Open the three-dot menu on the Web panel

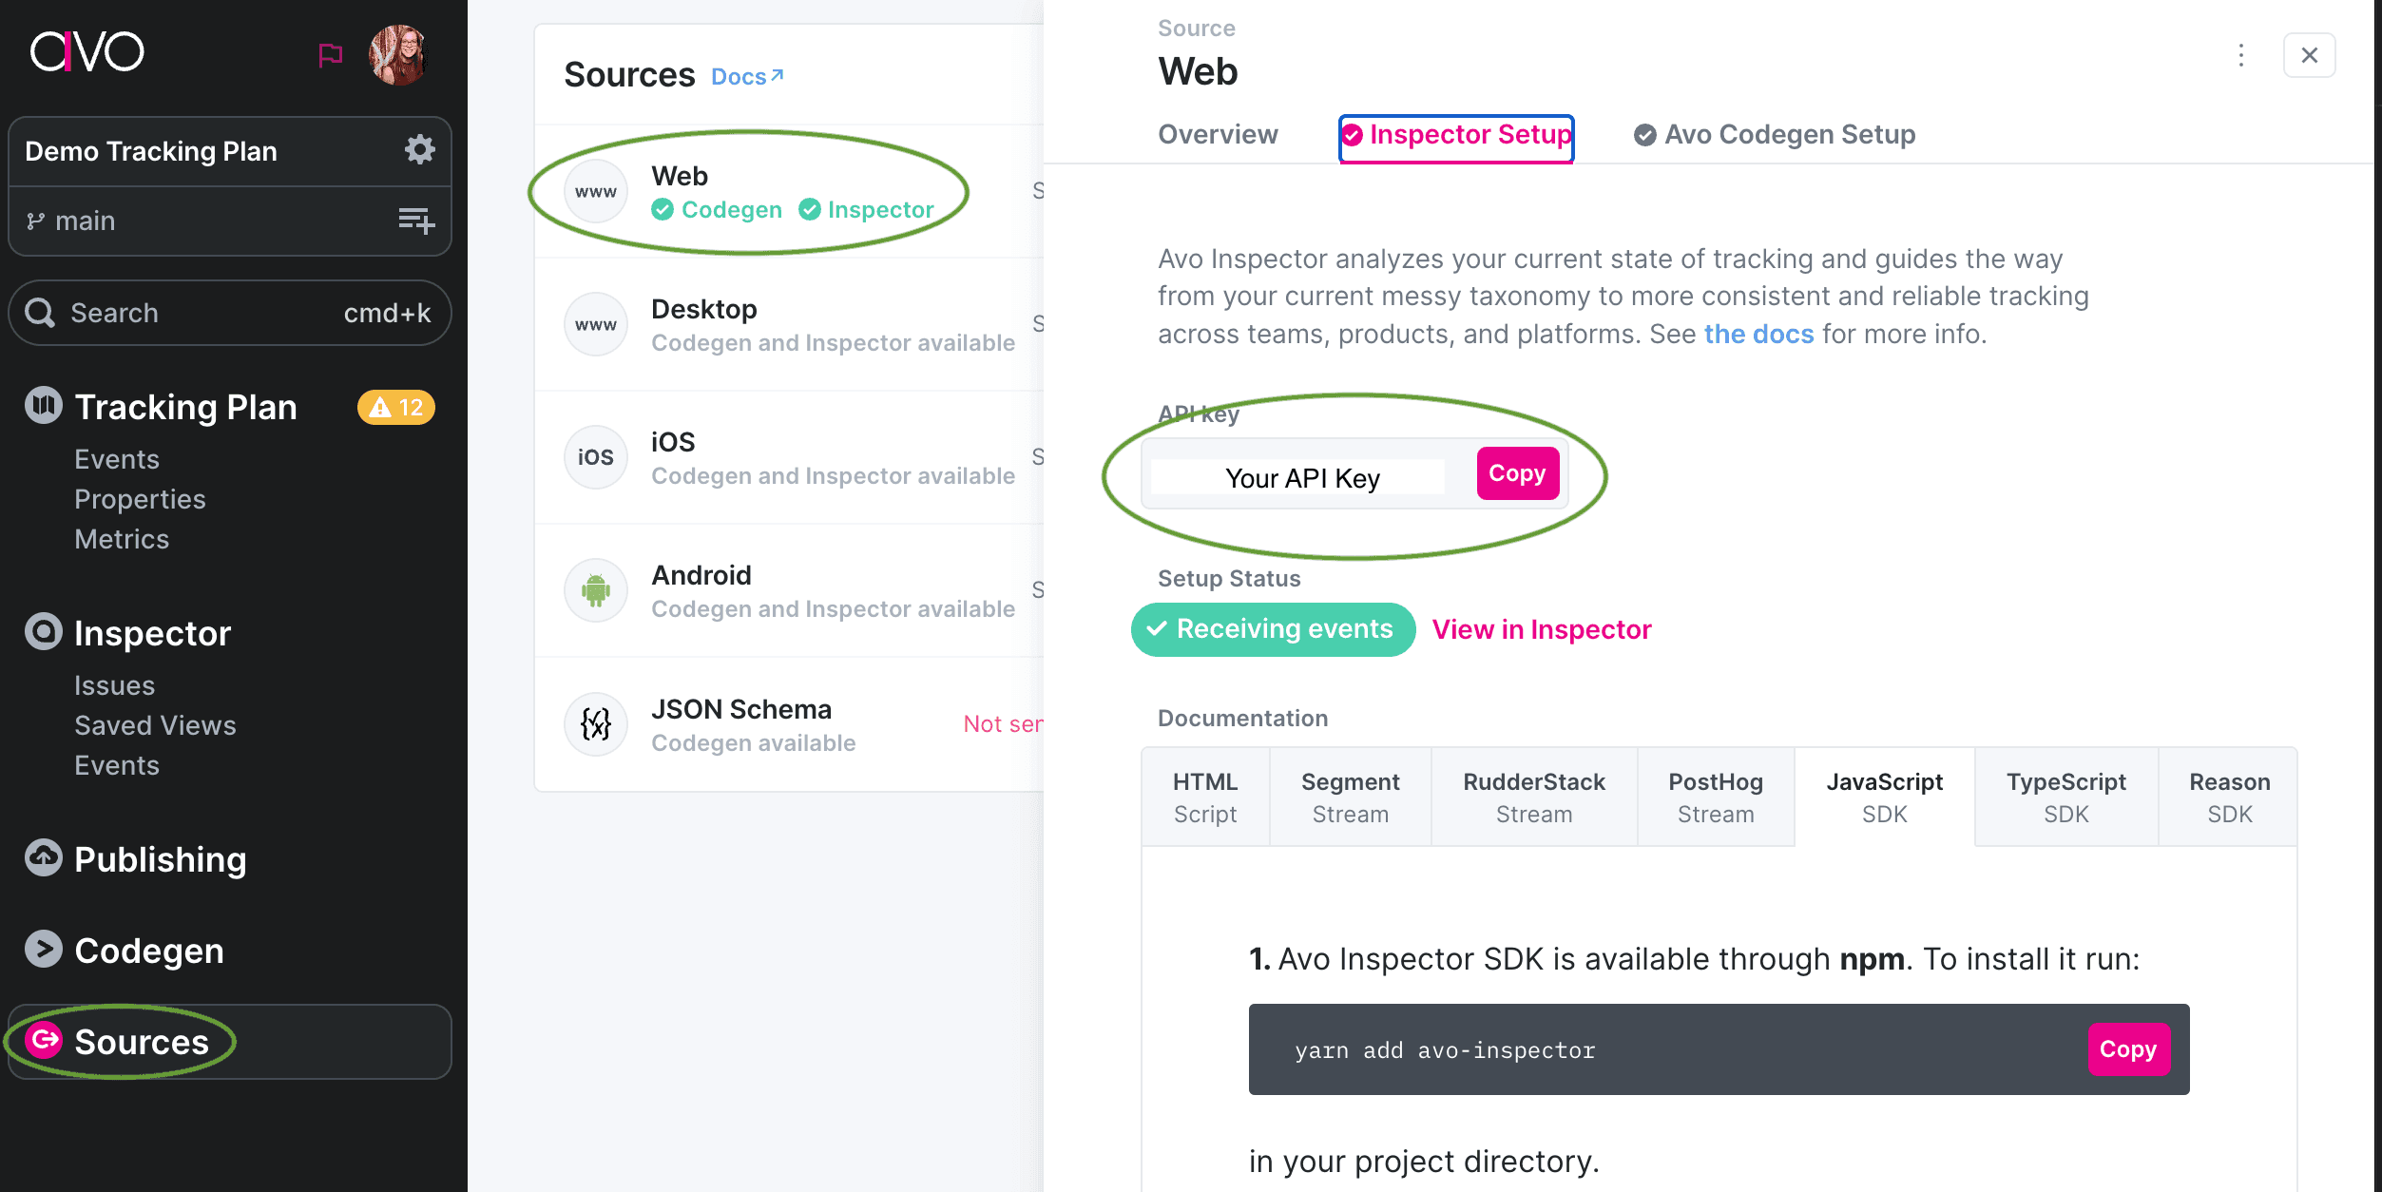[x=2241, y=55]
